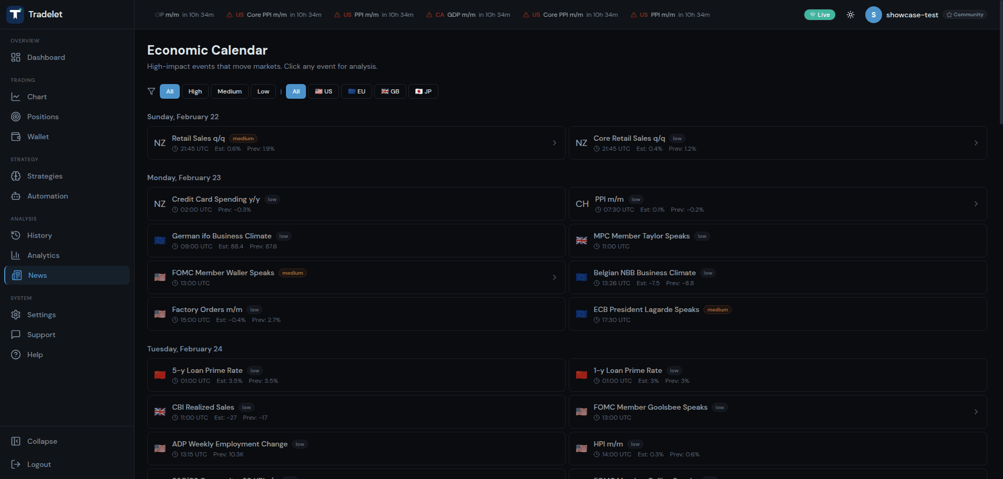
Task: Click the Logout button
Action: (39, 464)
